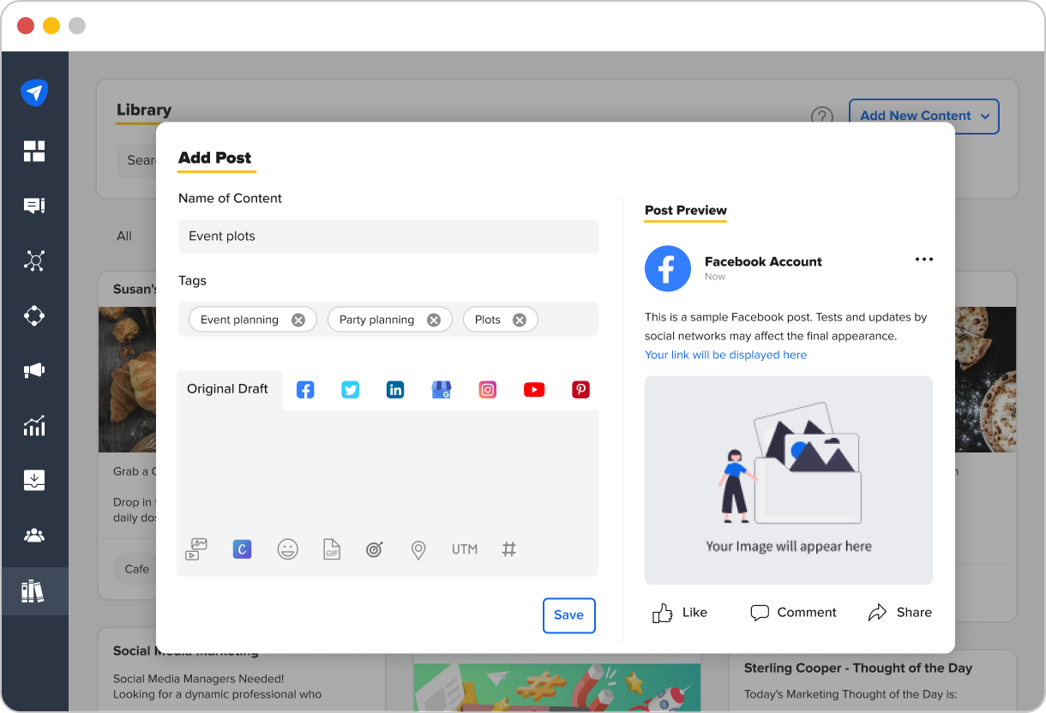The height and width of the screenshot is (713, 1046).
Task: Open the library books icon in sidebar
Action: pos(34,591)
